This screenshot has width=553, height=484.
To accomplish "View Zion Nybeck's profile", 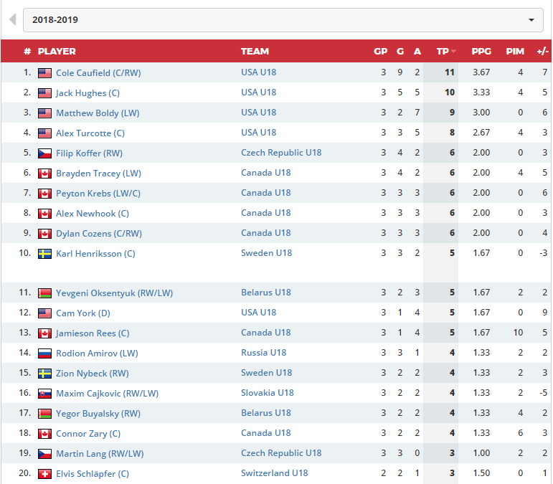I will coord(93,374).
